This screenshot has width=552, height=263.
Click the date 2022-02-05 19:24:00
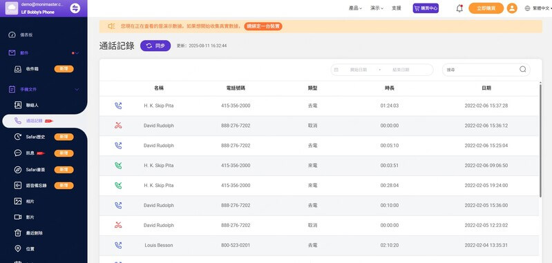[x=486, y=185]
